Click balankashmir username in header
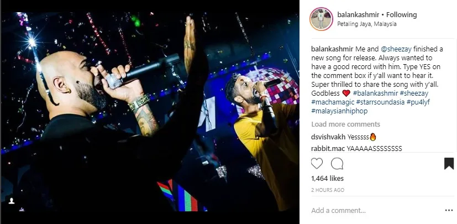Image resolution: width=457 pixels, height=224 pixels. 358,15
